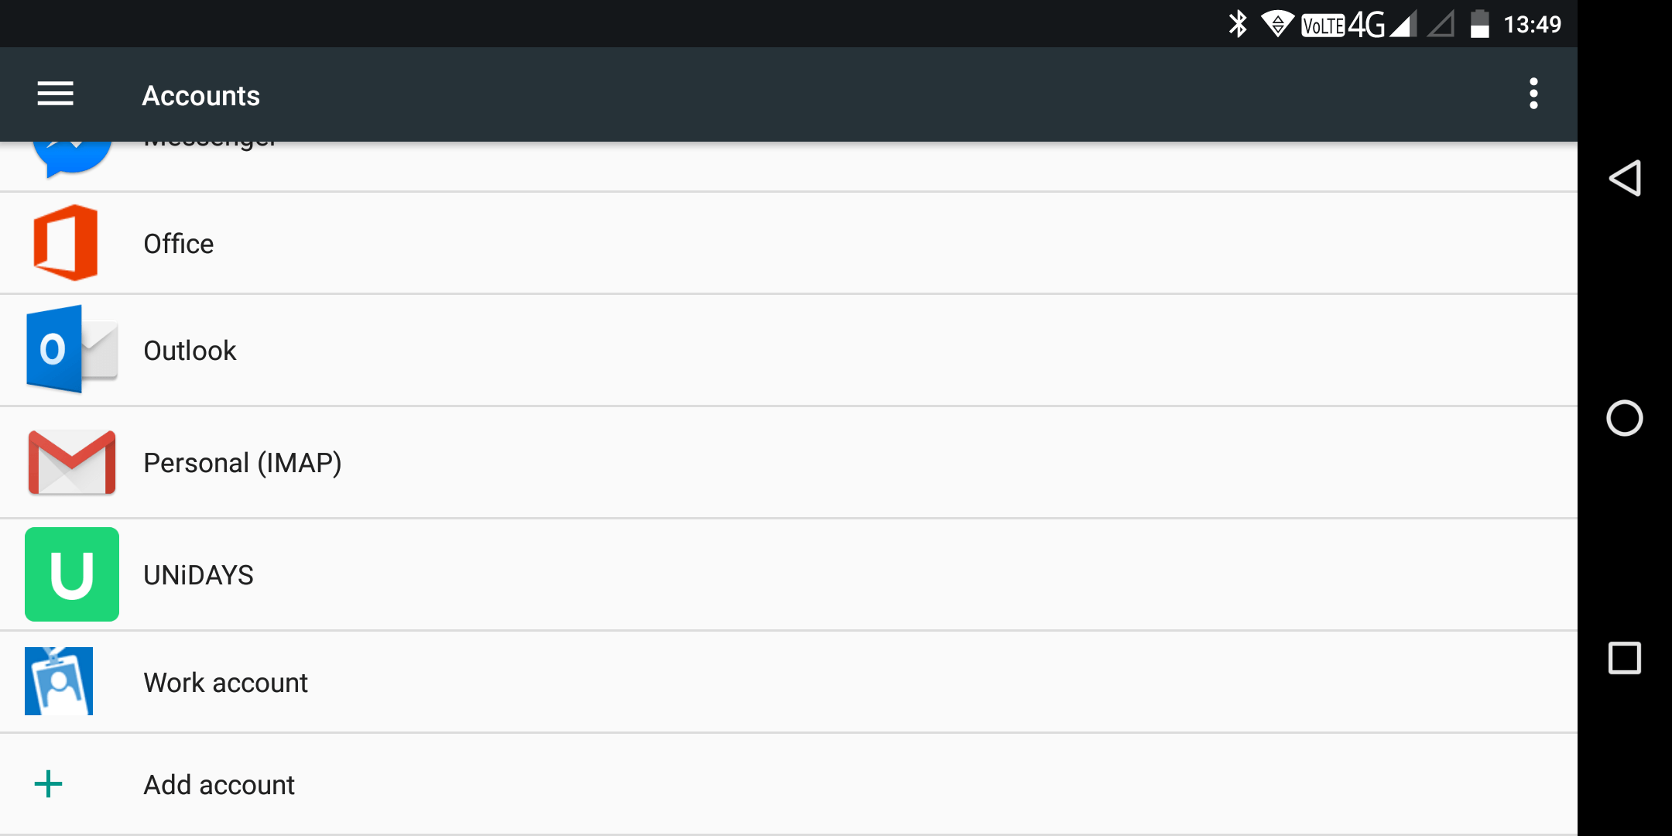Image resolution: width=1672 pixels, height=836 pixels.
Task: Open the three-dot overflow menu
Action: tap(1533, 94)
